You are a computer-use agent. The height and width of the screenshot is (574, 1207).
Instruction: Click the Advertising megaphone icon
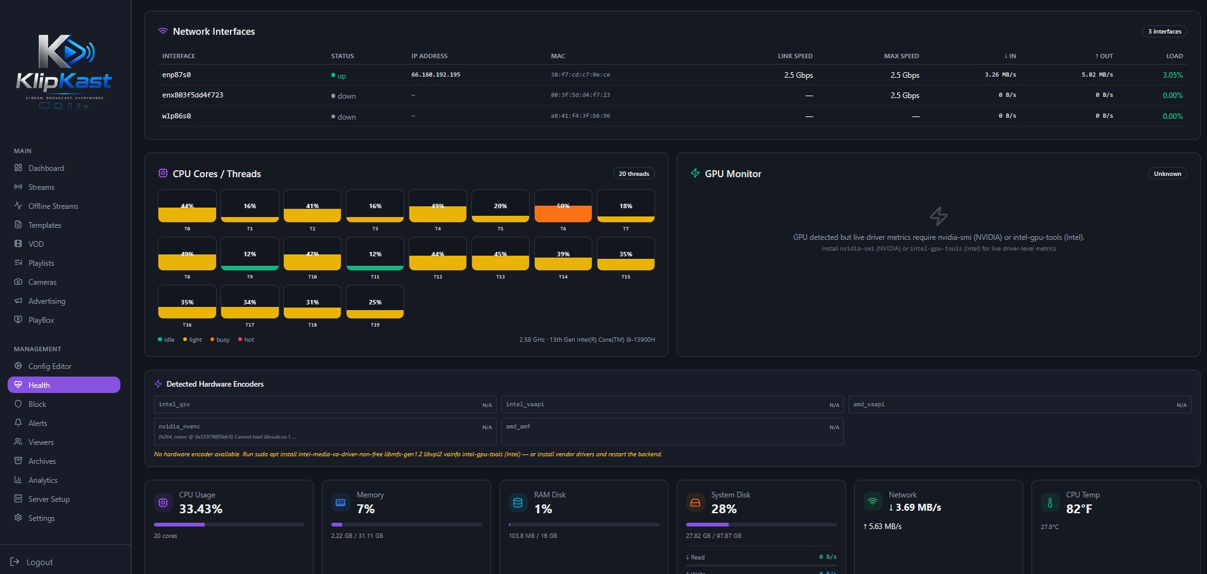18,301
